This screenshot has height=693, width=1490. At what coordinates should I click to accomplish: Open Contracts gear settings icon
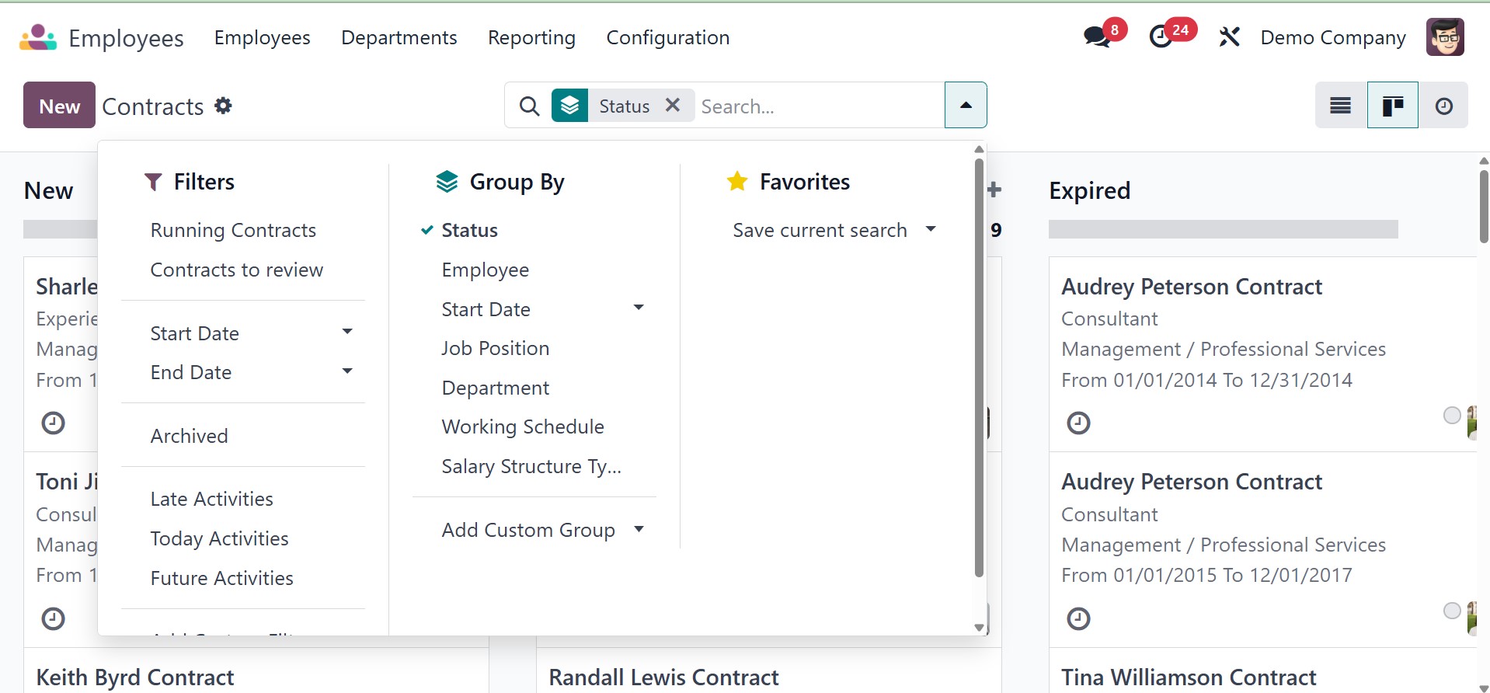[x=224, y=106]
